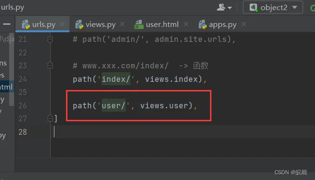Open the views.py editor tab

click(x=100, y=25)
